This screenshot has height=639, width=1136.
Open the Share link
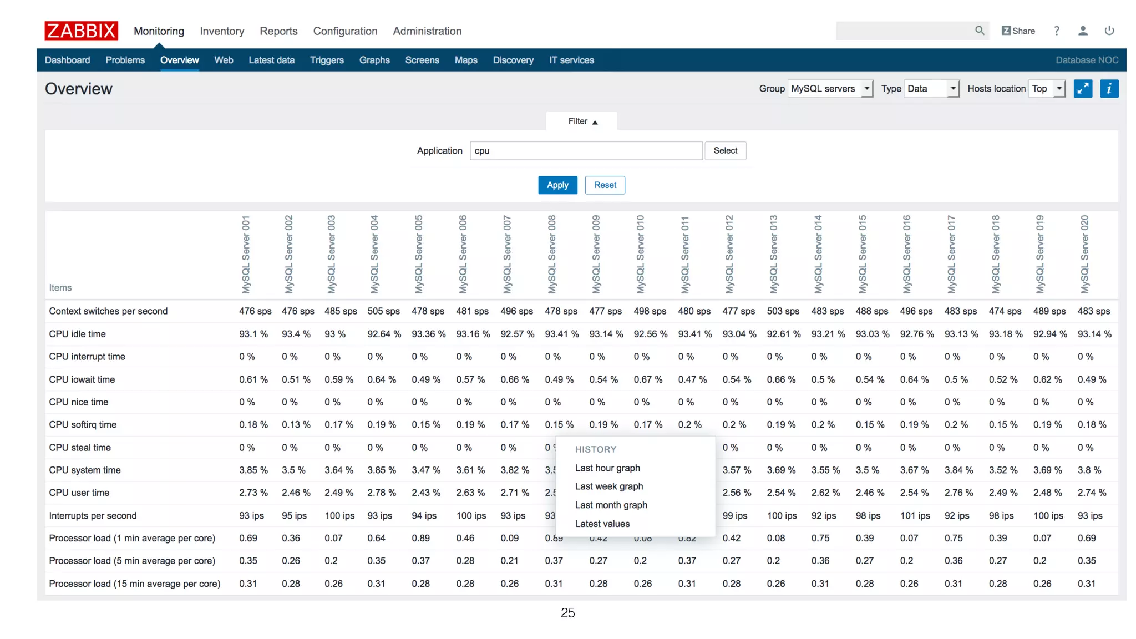point(1018,31)
